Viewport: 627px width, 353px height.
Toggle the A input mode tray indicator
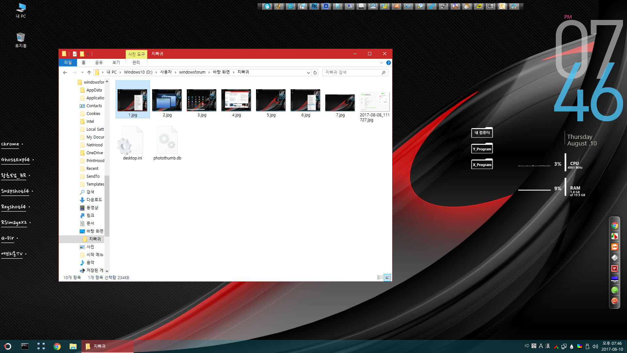(541, 346)
